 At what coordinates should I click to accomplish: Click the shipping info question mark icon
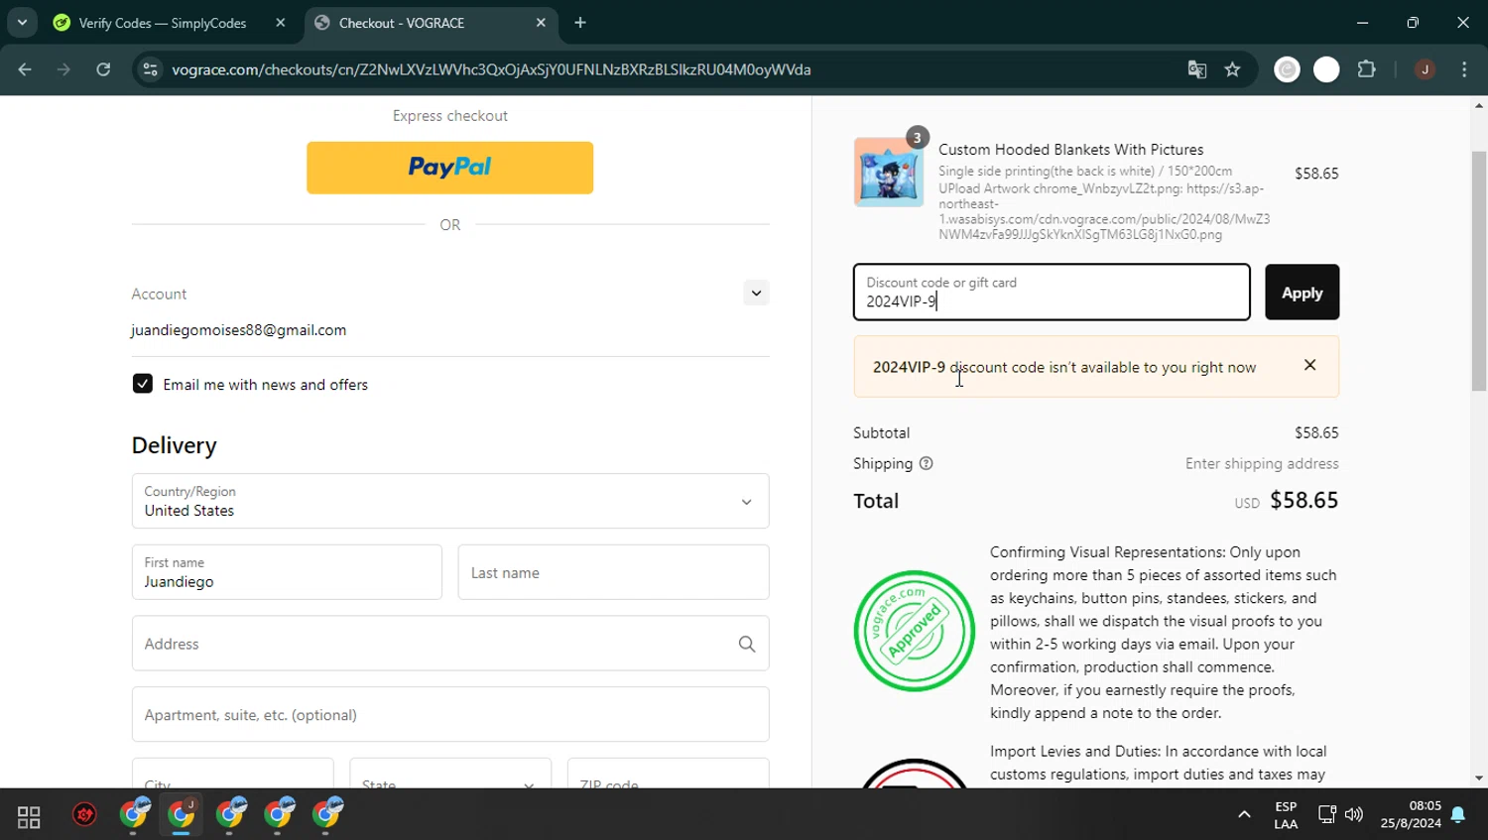[x=926, y=463]
